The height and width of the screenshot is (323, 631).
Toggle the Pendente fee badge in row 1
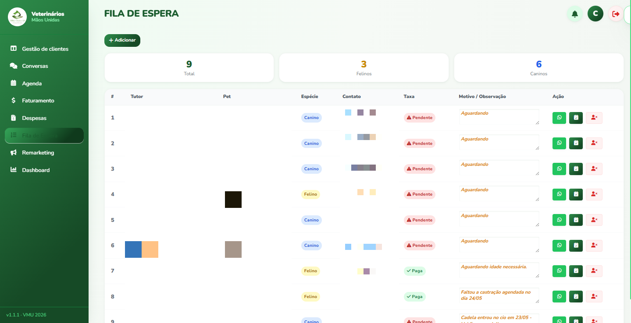(x=419, y=118)
